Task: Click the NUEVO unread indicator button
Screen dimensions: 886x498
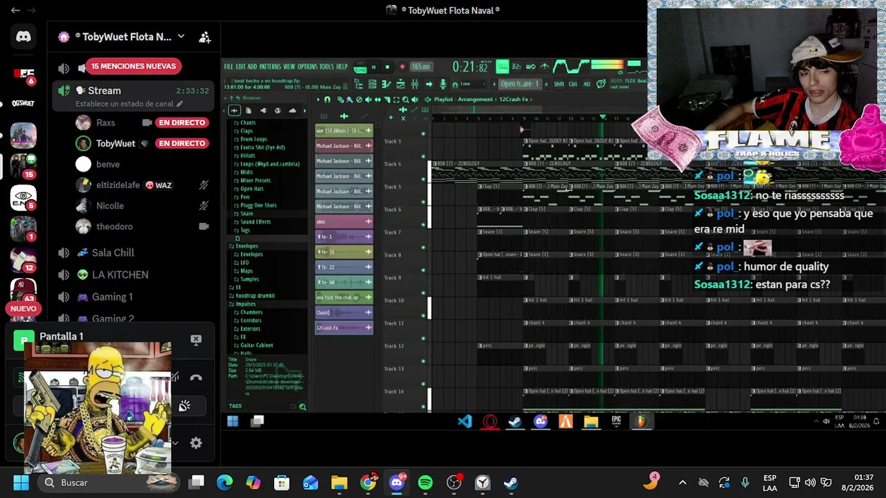Action: (x=23, y=308)
